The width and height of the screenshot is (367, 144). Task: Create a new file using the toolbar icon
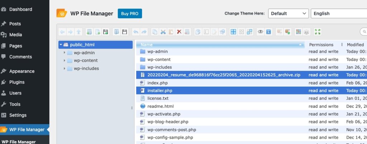(x=97, y=32)
